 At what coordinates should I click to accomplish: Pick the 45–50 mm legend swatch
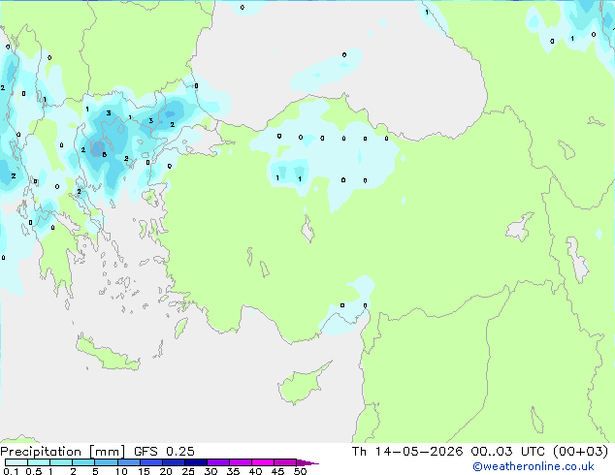(285, 462)
